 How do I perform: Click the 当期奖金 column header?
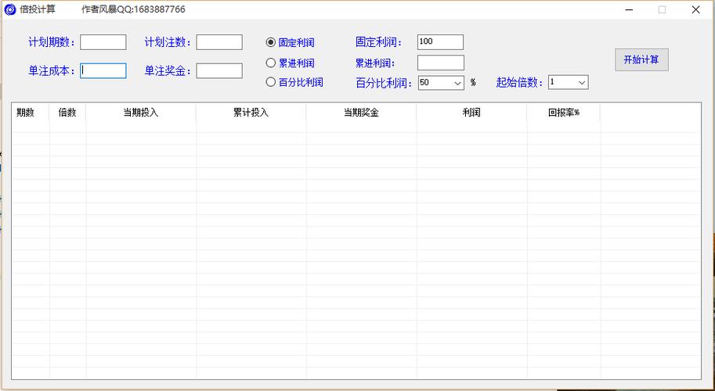tap(361, 113)
